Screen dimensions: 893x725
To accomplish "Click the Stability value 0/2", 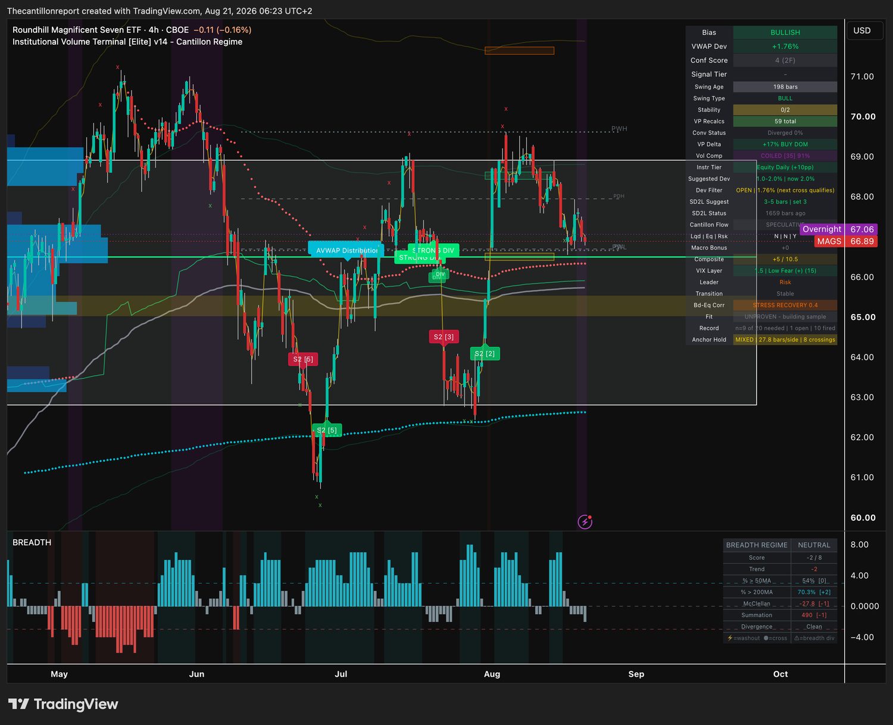I will 785,110.
